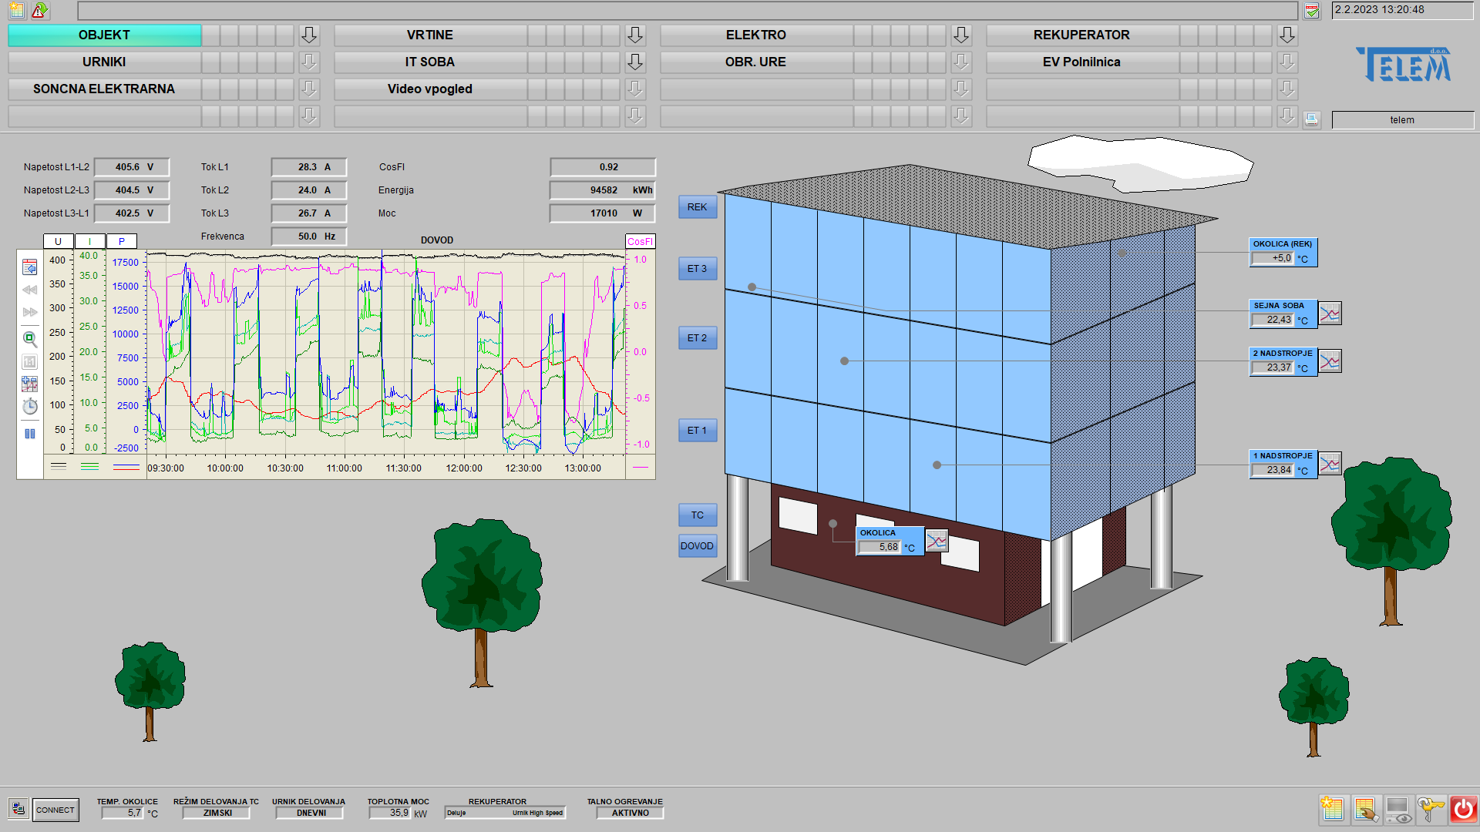The image size is (1480, 832).
Task: Click the alarm warning icon at top-left
Action: (39, 11)
